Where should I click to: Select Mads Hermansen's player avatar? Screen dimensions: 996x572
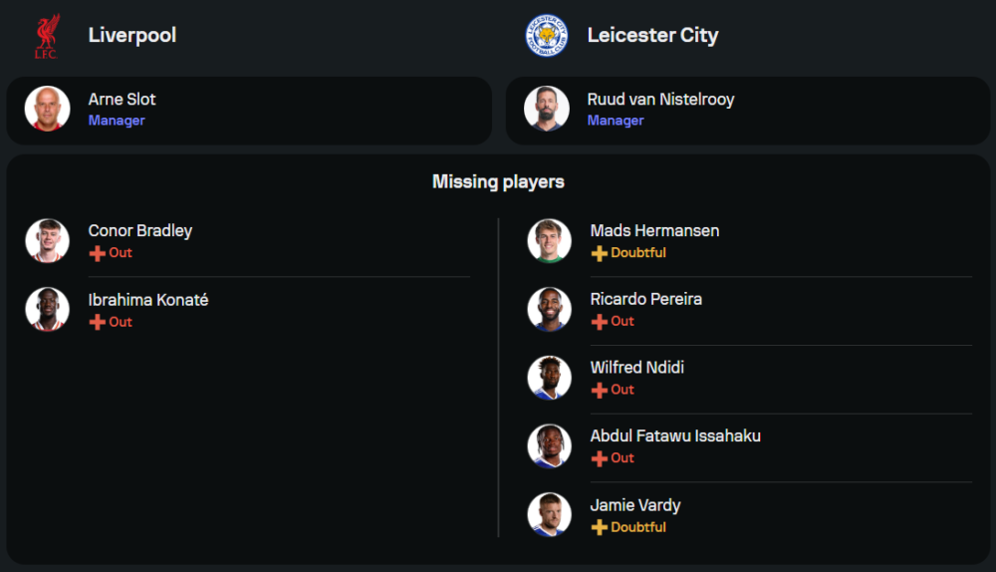(549, 241)
